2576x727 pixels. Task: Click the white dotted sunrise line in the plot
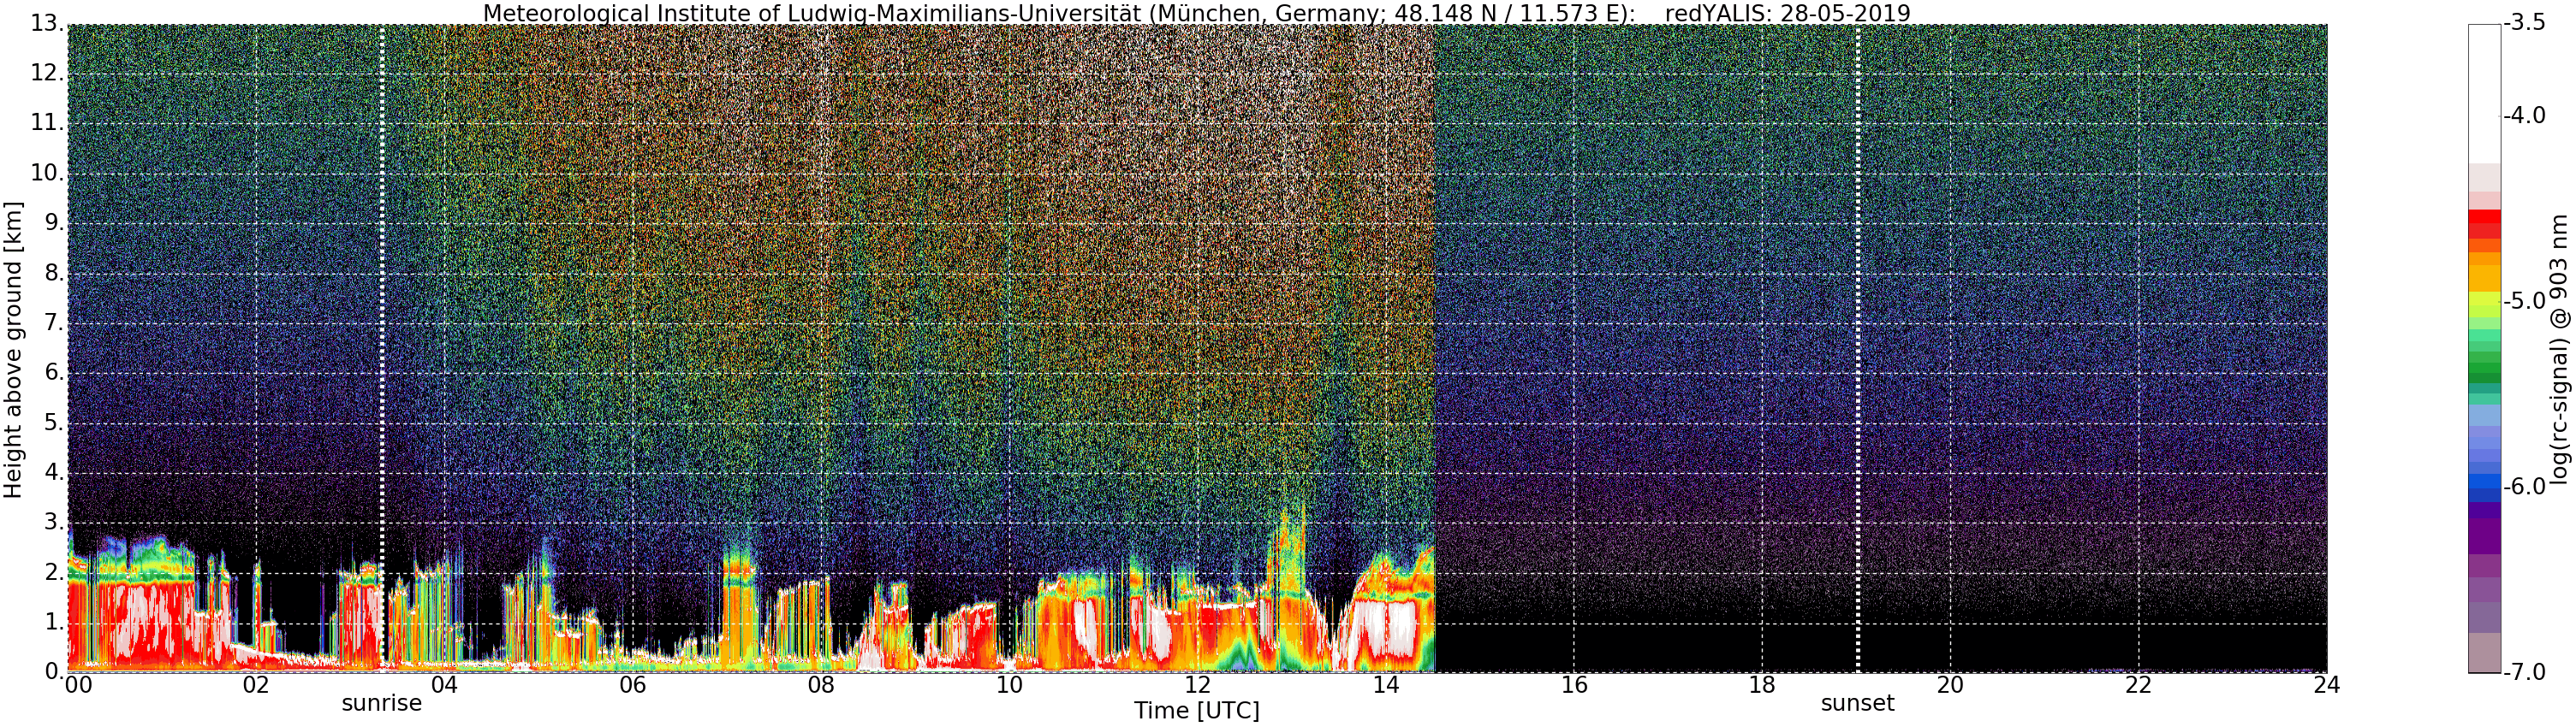[x=383, y=348]
